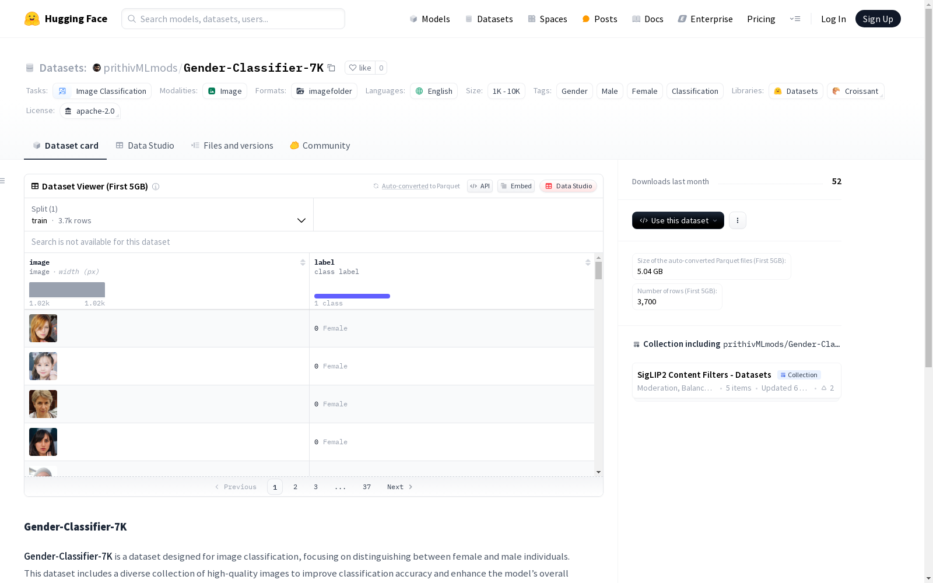933x583 pixels.
Task: Open the Use this dataset dropdown
Action: 678,220
